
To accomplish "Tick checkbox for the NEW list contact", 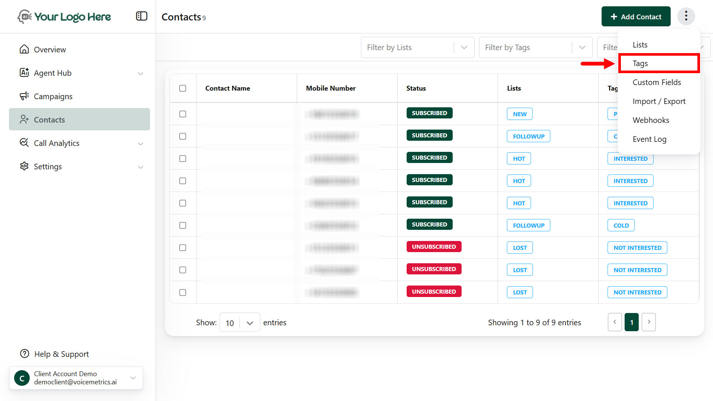I will point(183,114).
